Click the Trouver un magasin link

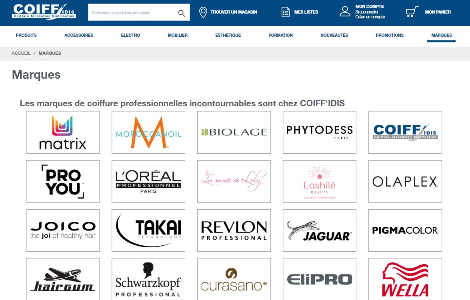[x=234, y=12]
